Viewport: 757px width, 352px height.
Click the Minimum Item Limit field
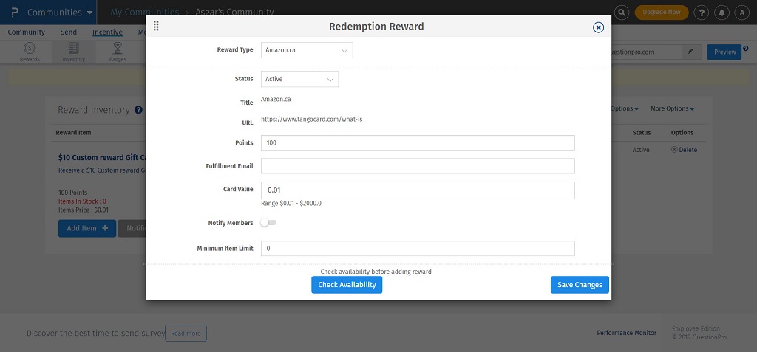click(x=418, y=249)
